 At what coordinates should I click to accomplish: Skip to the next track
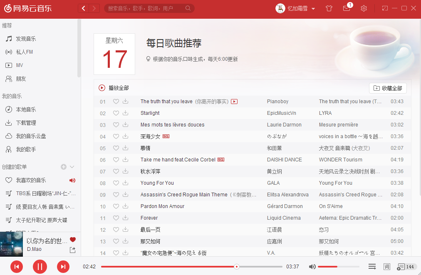(63, 267)
